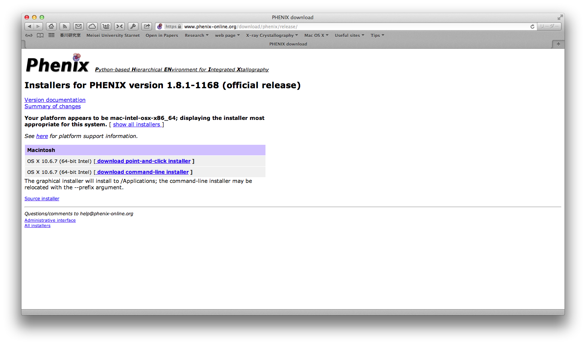Image resolution: width=586 pixels, height=345 pixels.
Task: Open Top Sites grid icon
Action: point(52,35)
